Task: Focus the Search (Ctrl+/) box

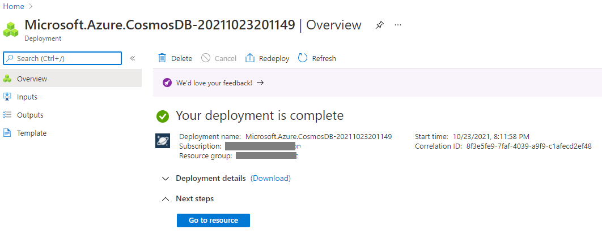Action: click(x=62, y=58)
